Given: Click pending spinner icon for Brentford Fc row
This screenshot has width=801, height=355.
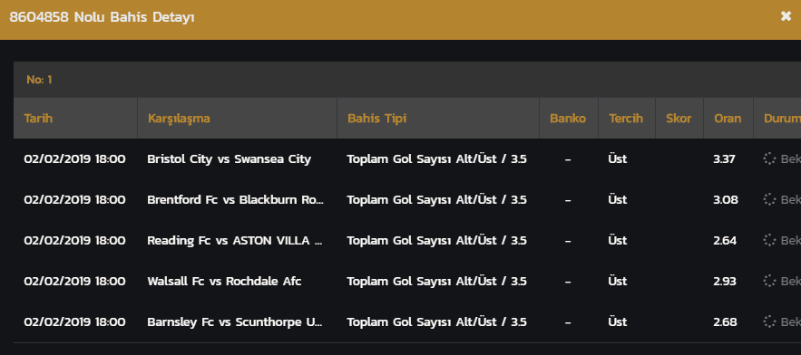Looking at the screenshot, I should (x=769, y=199).
